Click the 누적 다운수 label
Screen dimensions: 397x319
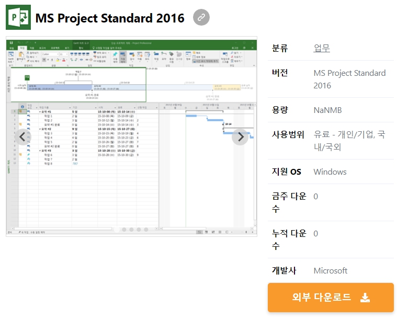click(289, 240)
